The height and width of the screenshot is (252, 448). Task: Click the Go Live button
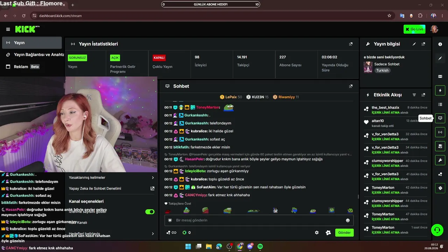click(x=414, y=29)
